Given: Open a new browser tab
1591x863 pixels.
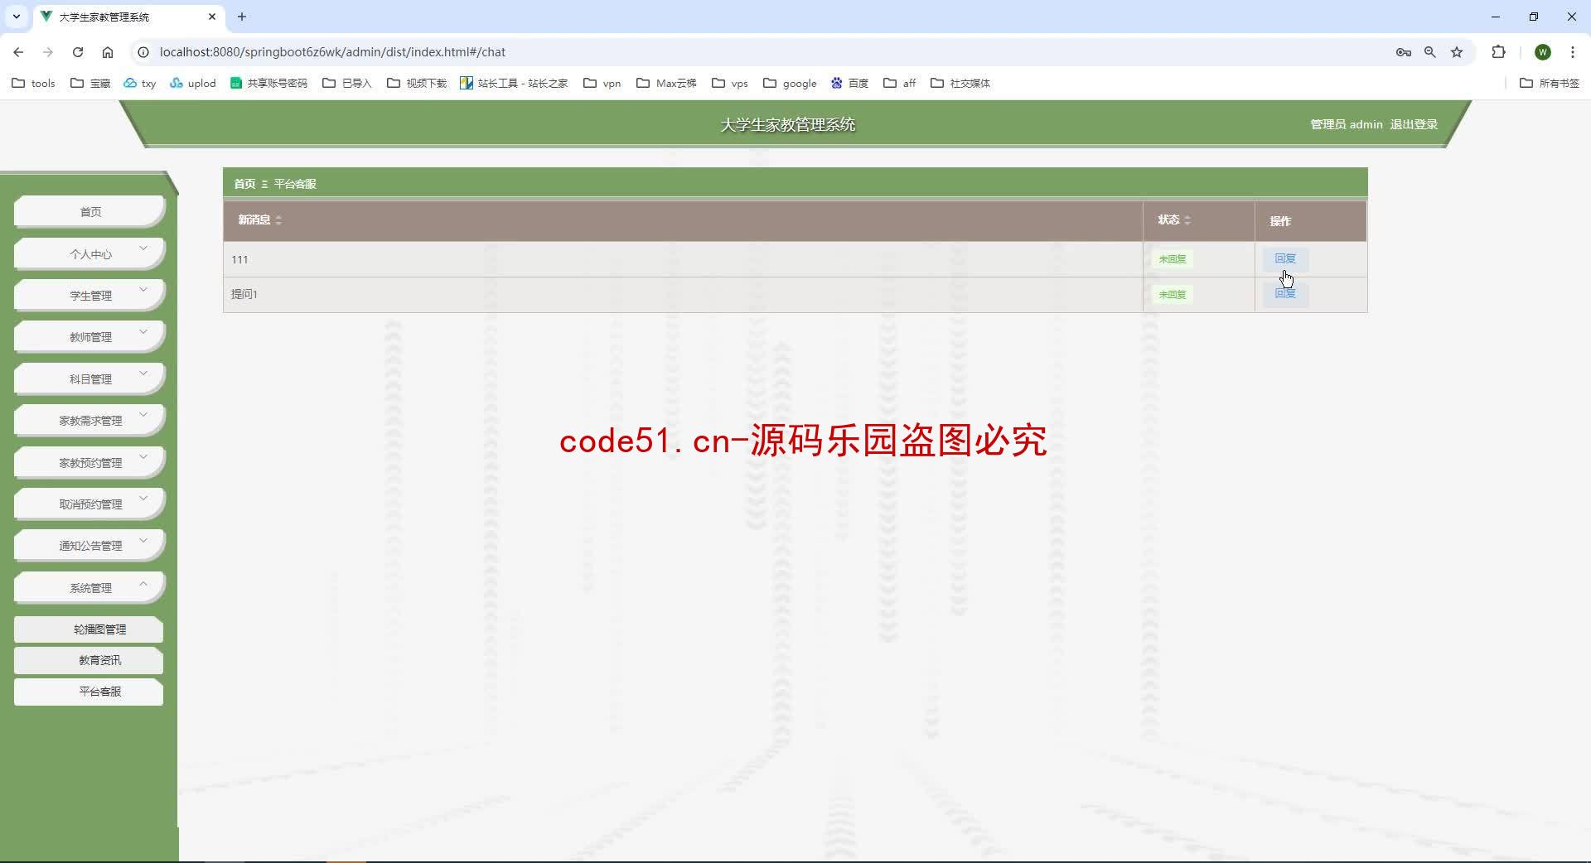Looking at the screenshot, I should click(x=242, y=17).
